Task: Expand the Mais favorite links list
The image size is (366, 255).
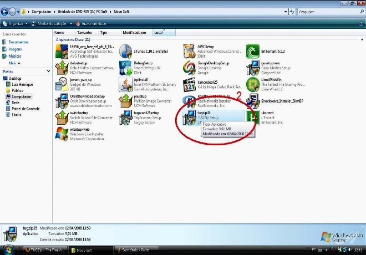Action: coord(12,63)
